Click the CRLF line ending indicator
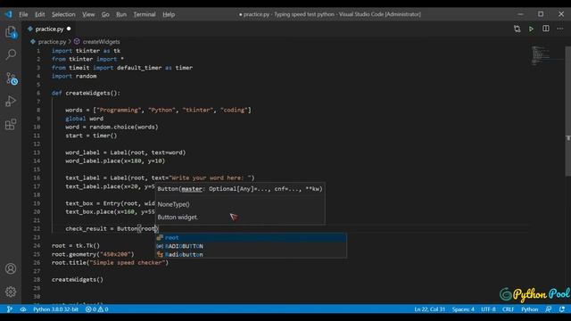Viewport: 571px width, 321px height. [x=508, y=309]
